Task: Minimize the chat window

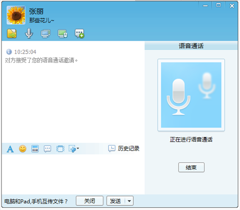Action: tap(206, 6)
